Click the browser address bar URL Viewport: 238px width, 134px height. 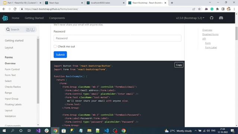(51, 9)
